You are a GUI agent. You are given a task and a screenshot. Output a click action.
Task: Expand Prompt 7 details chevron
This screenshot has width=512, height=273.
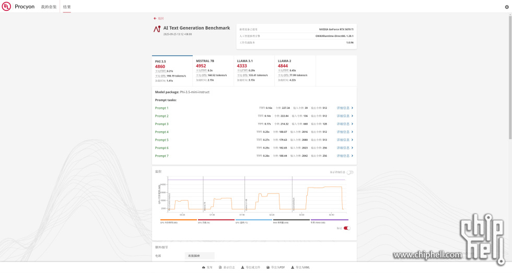(352, 156)
